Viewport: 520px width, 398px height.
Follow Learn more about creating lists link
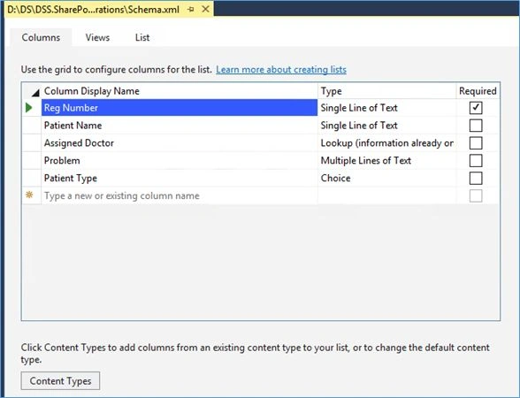coord(281,70)
